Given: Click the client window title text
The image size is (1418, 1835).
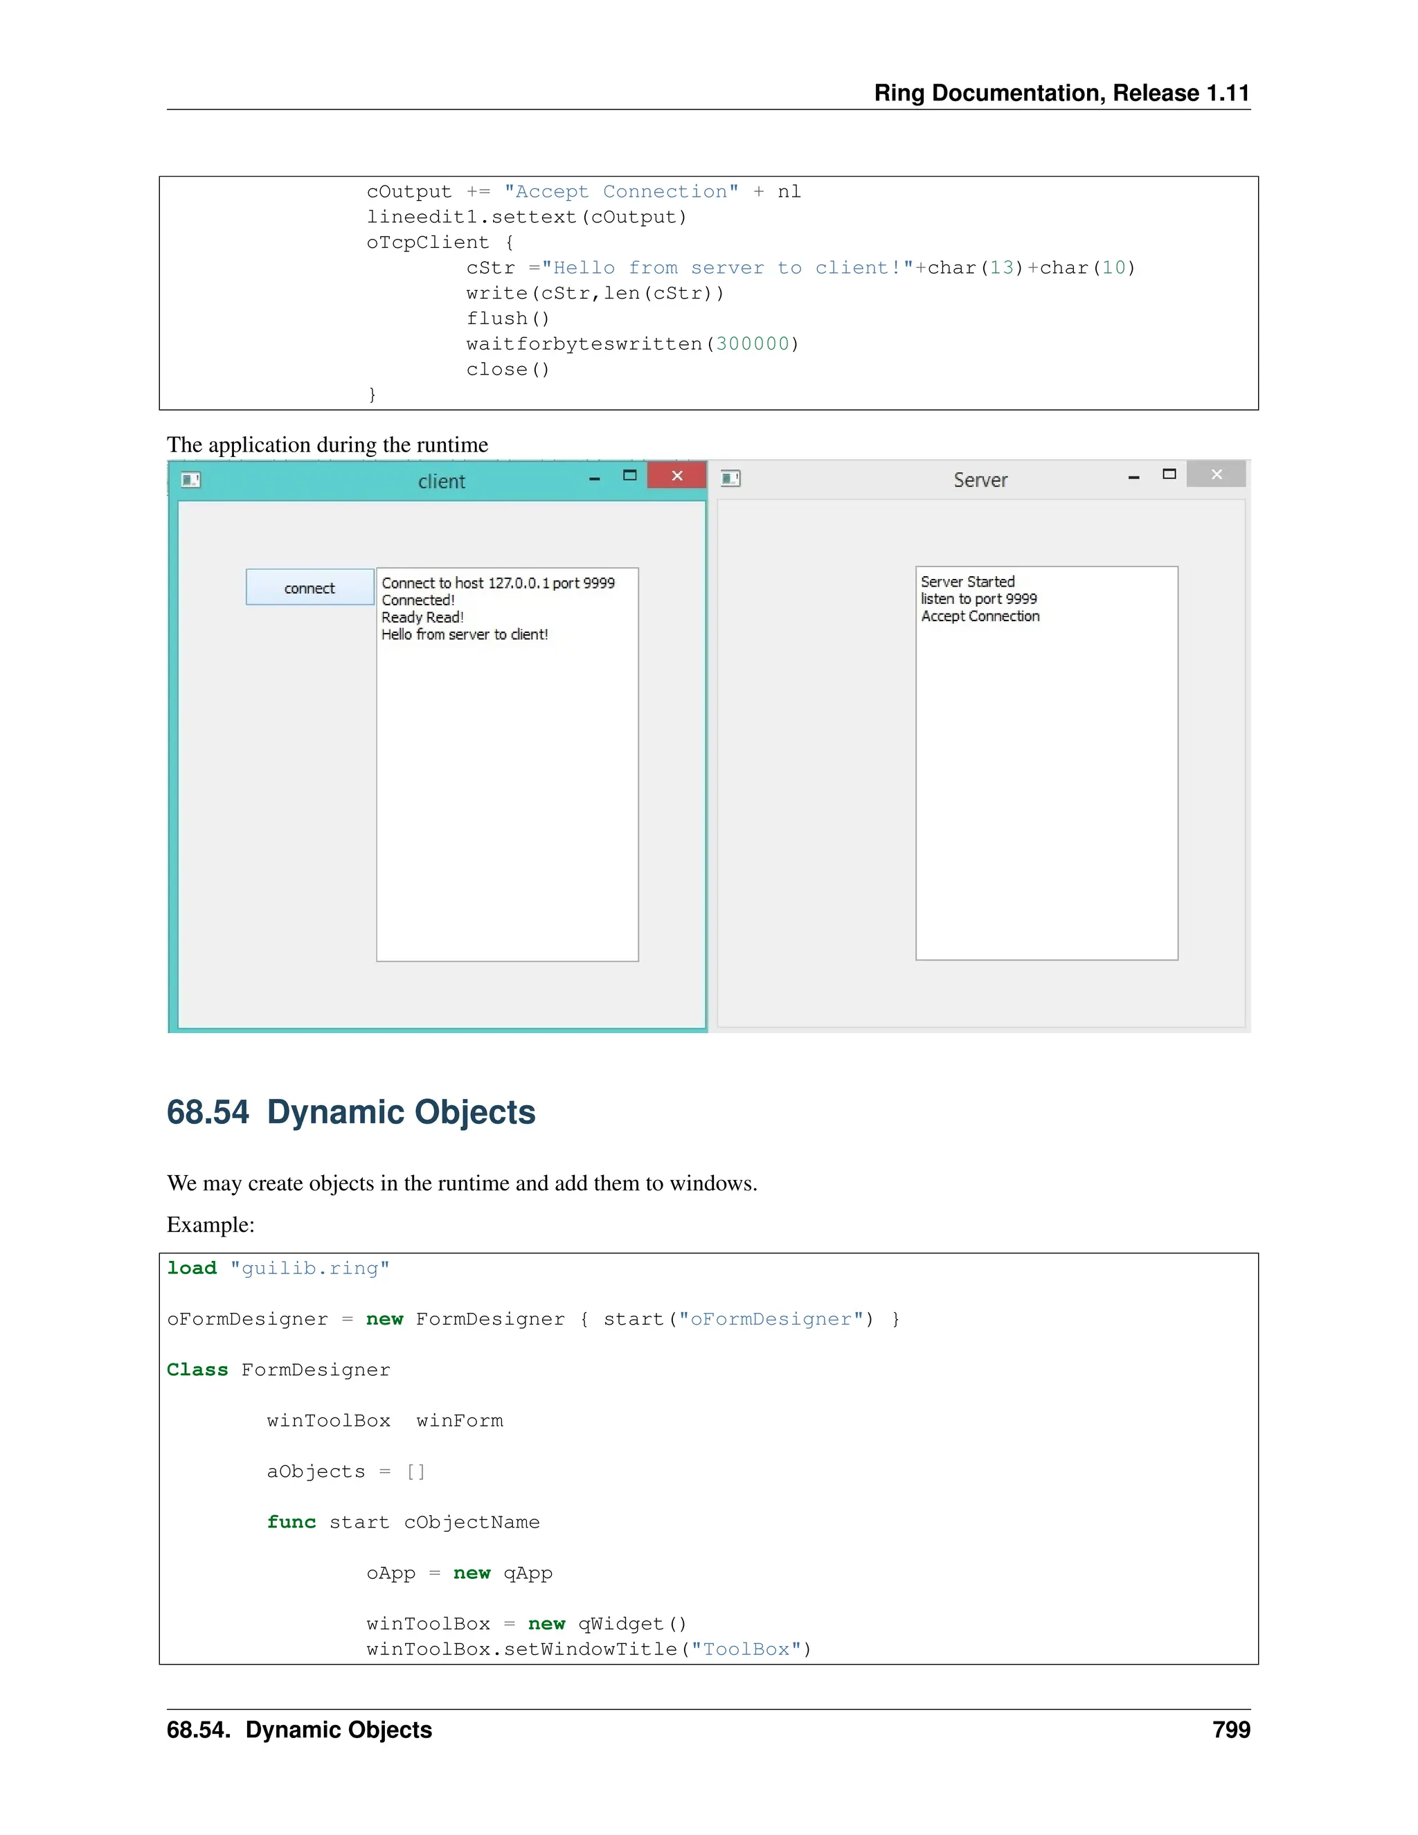Looking at the screenshot, I should pyautogui.click(x=441, y=481).
